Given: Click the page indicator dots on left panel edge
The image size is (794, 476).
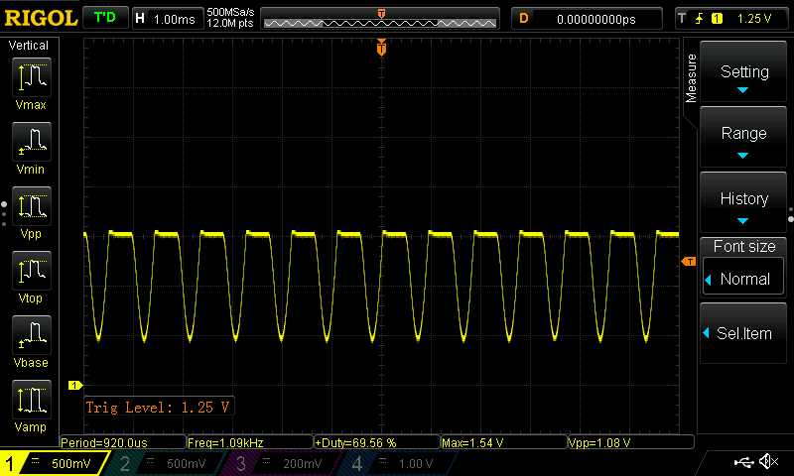Looking at the screenshot, I should click(x=4, y=214).
